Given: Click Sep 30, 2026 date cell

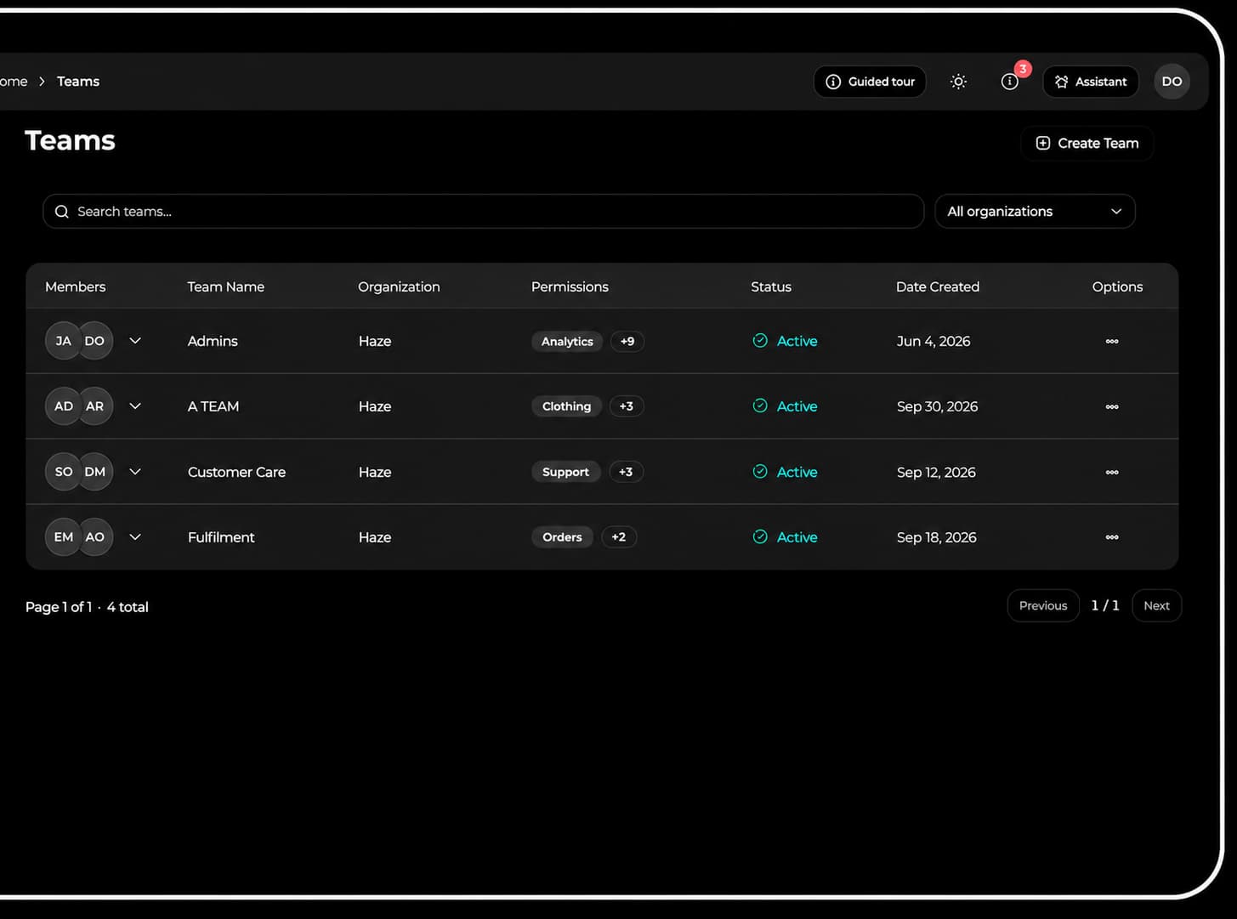Looking at the screenshot, I should [937, 406].
